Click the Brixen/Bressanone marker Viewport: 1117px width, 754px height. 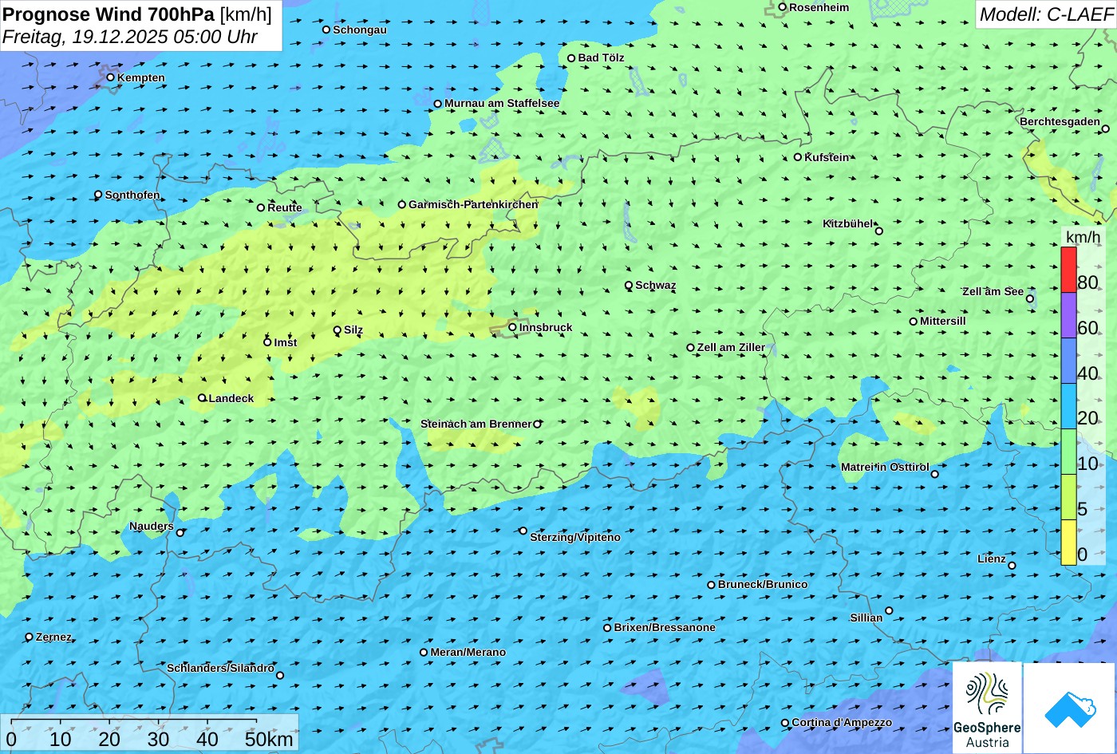(x=607, y=628)
